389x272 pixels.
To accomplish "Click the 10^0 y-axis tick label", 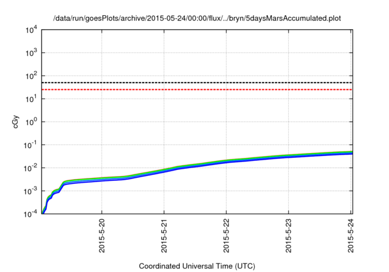I will tap(32, 122).
